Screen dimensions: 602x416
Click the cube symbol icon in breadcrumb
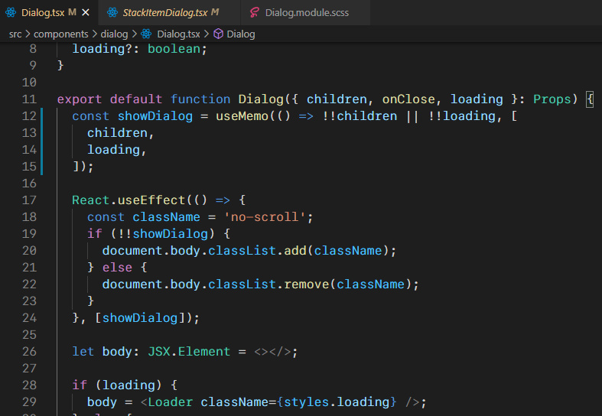click(x=218, y=34)
